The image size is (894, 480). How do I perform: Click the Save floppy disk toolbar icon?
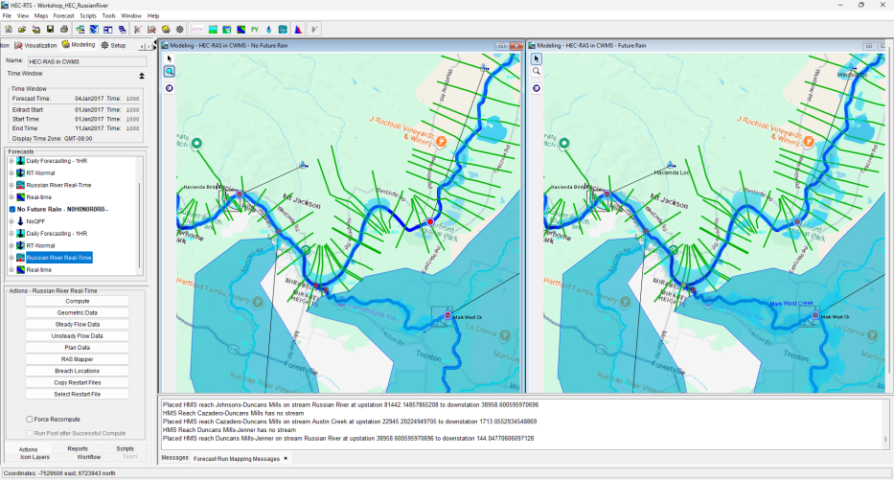click(50, 29)
